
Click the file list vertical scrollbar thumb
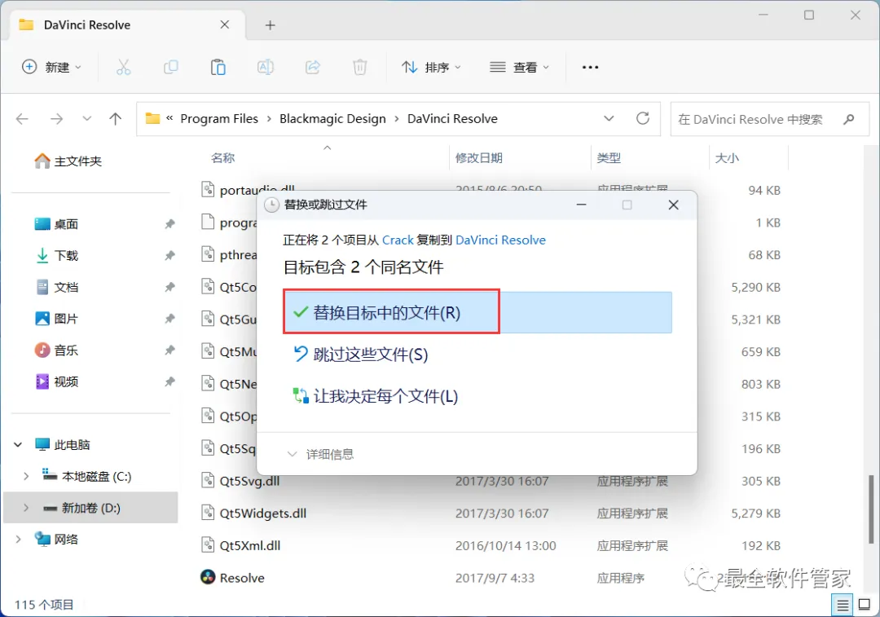pyautogui.click(x=871, y=509)
